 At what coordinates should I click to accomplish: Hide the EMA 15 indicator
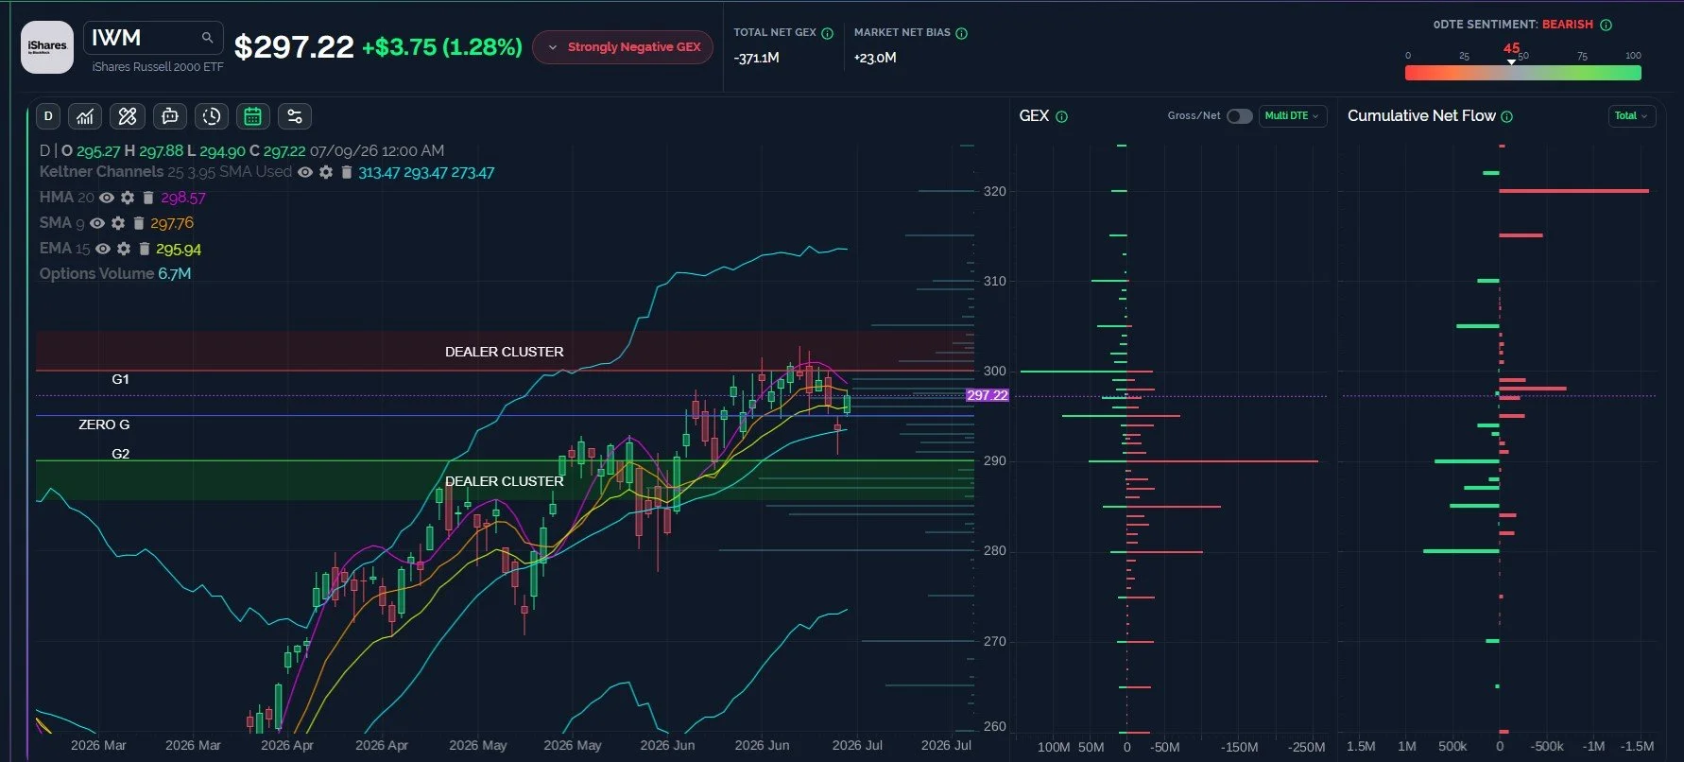[103, 249]
